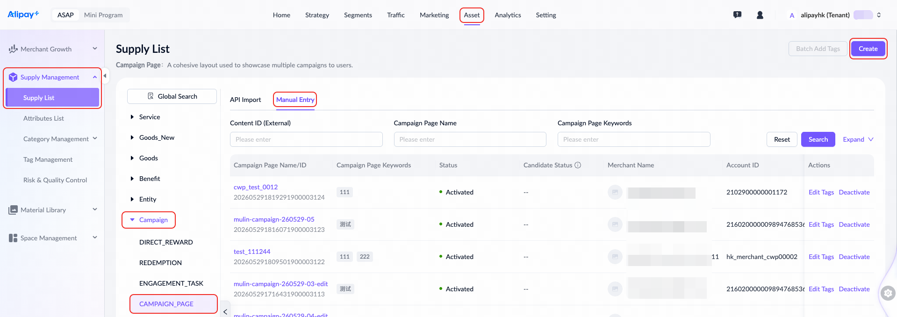The image size is (897, 317).
Task: Click merchant avatar in mulin-campaign-260529-03-edit row
Action: (615, 289)
